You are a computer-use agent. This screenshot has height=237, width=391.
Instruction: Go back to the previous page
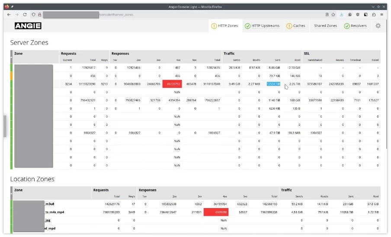tap(9, 14)
